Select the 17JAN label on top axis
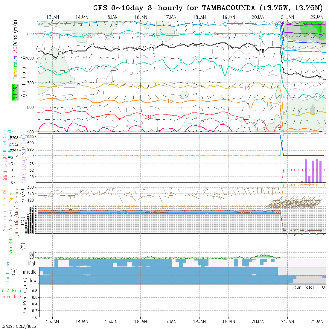This screenshot has height=329, width=329. [170, 17]
